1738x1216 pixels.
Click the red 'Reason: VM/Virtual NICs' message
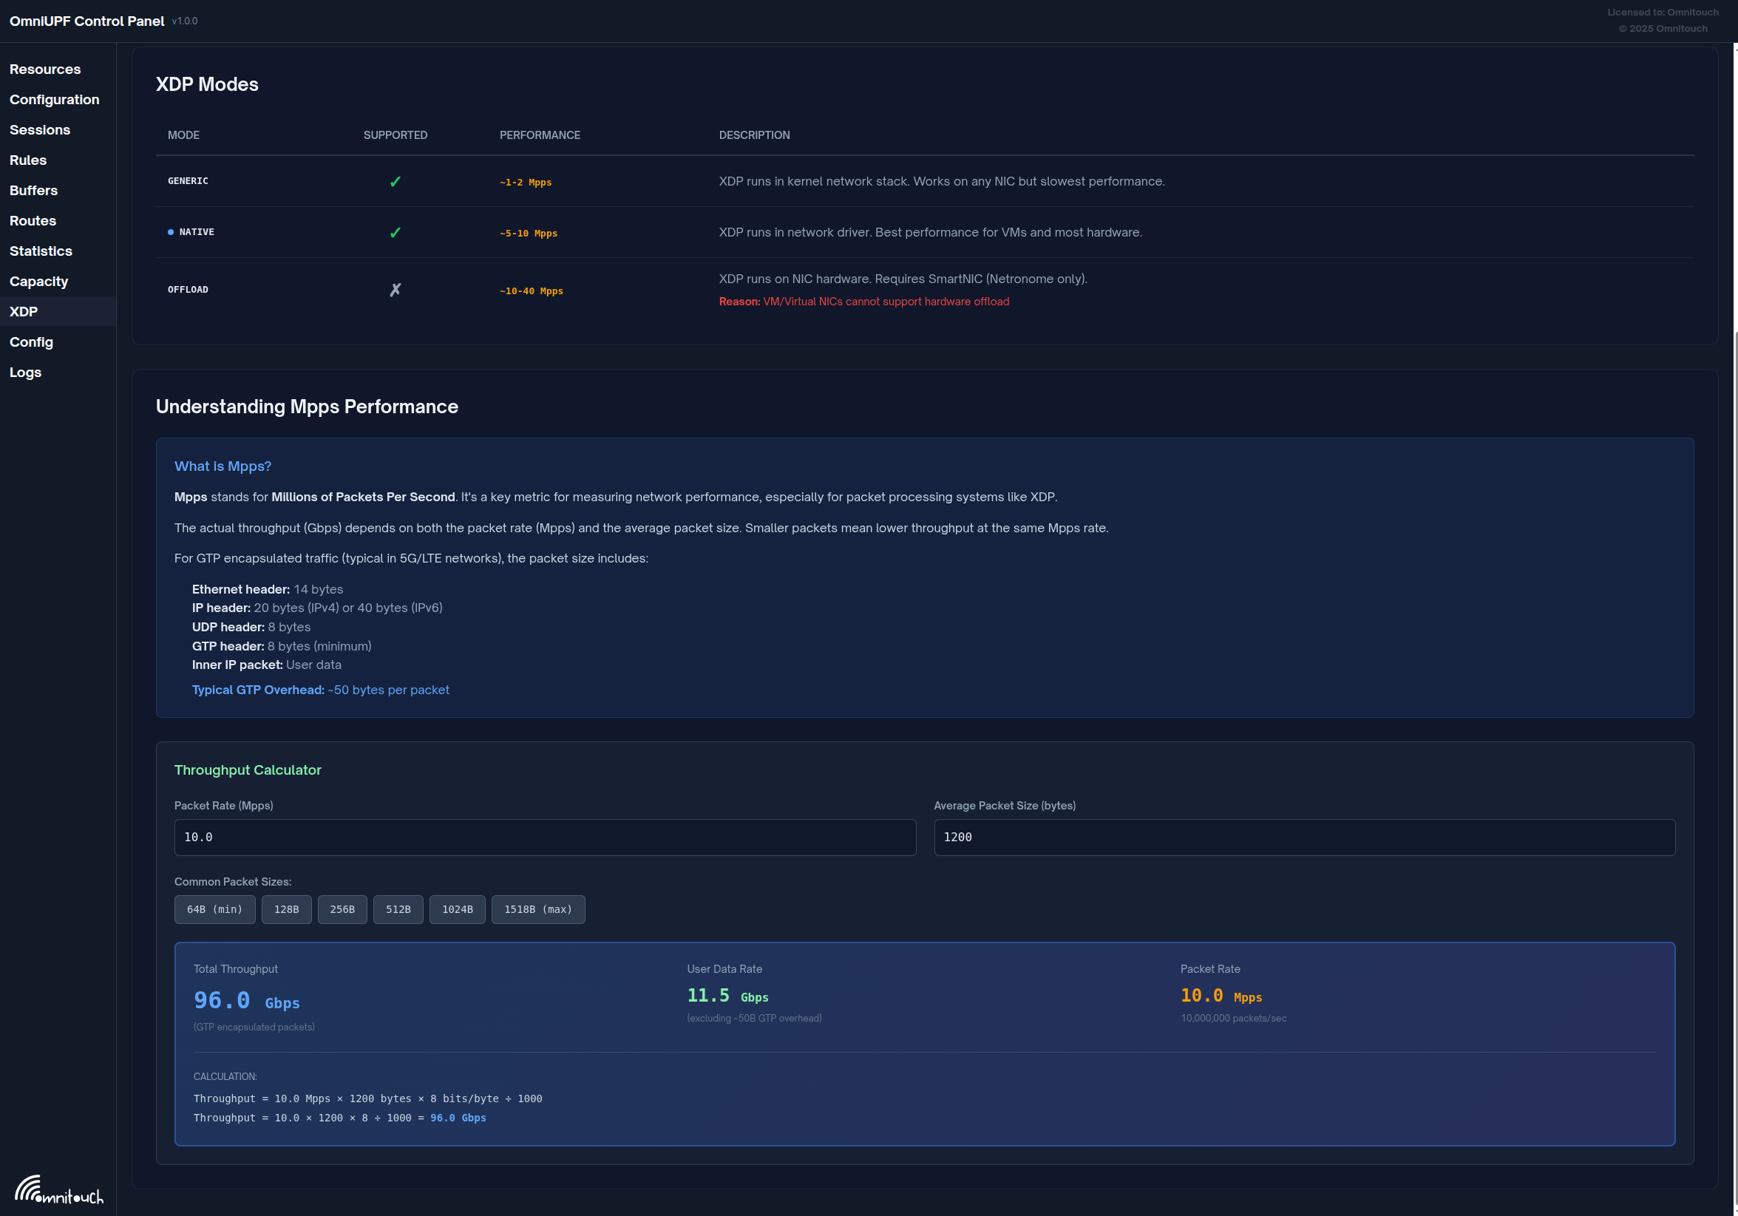[x=863, y=301]
